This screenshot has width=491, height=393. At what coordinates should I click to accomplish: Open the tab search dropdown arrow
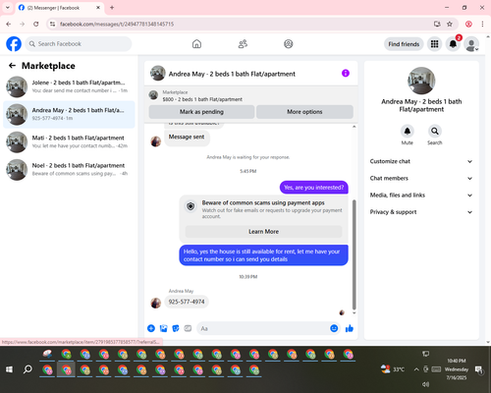pos(8,8)
